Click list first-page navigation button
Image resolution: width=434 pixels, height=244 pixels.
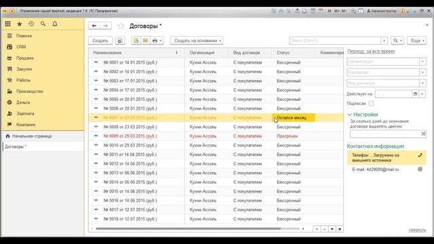coord(317,229)
